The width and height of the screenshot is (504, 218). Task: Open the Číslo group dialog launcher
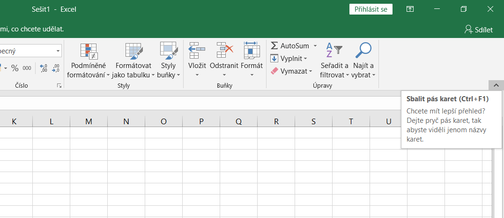coord(59,85)
